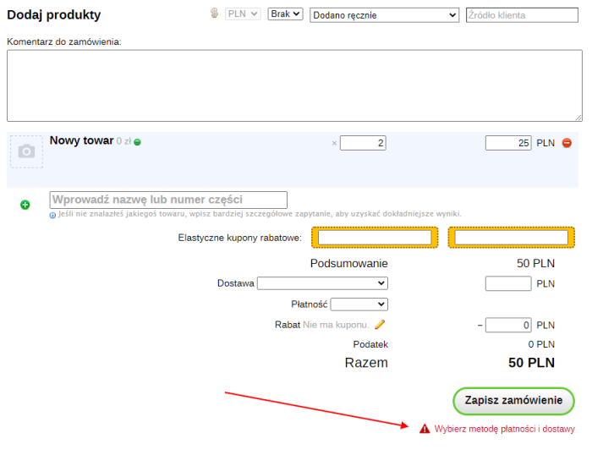Screen dimensions: 592x455
Task: Open the Dostawa delivery method dropdown
Action: [x=322, y=283]
